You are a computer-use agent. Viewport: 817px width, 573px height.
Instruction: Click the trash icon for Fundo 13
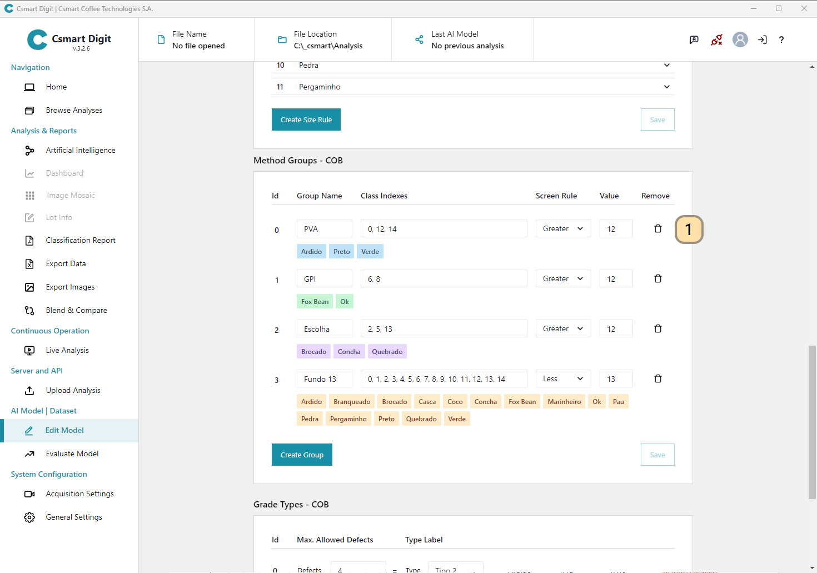click(657, 378)
